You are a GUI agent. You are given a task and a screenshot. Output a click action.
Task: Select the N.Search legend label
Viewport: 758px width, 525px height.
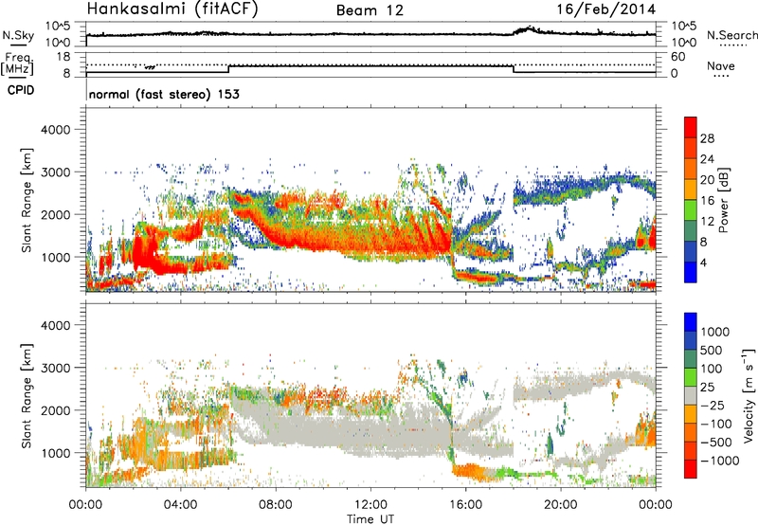coord(731,35)
